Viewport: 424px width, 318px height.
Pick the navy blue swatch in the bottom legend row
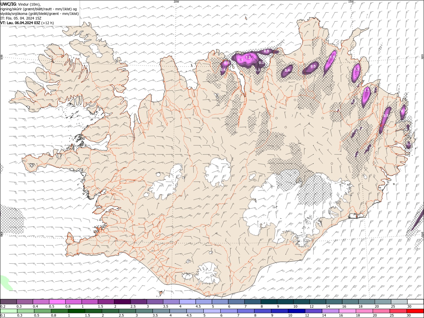296,311
